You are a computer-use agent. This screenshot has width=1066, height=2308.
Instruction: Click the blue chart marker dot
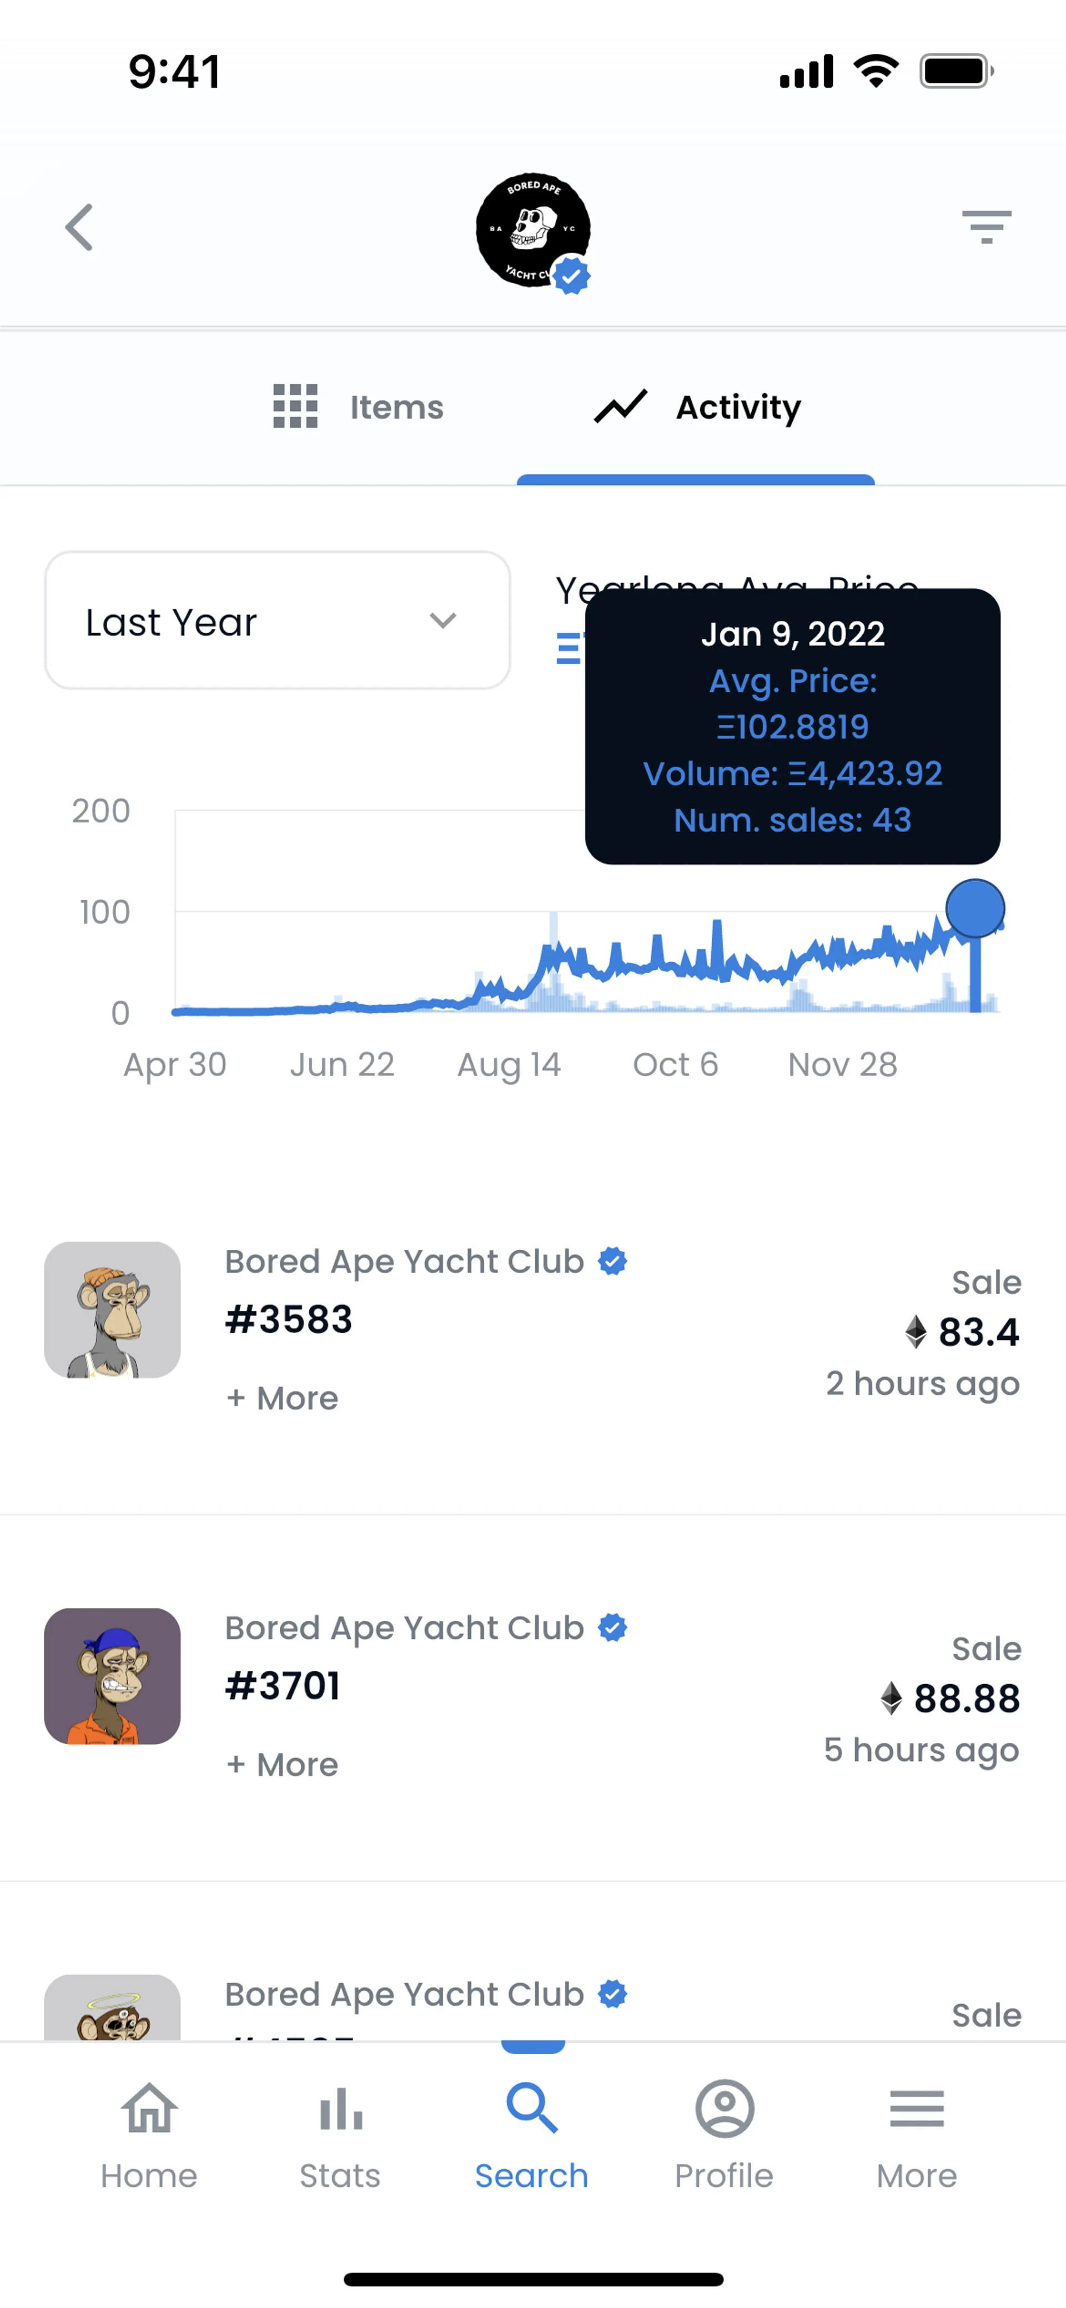tap(974, 909)
